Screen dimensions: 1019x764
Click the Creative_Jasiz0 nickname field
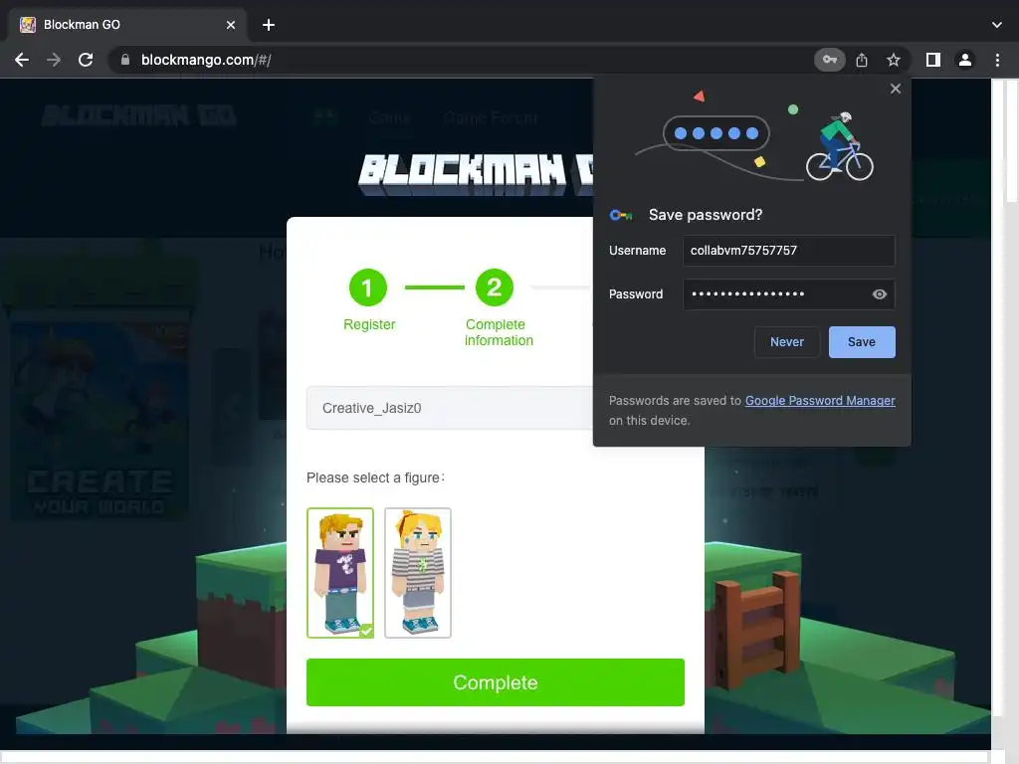coord(450,408)
